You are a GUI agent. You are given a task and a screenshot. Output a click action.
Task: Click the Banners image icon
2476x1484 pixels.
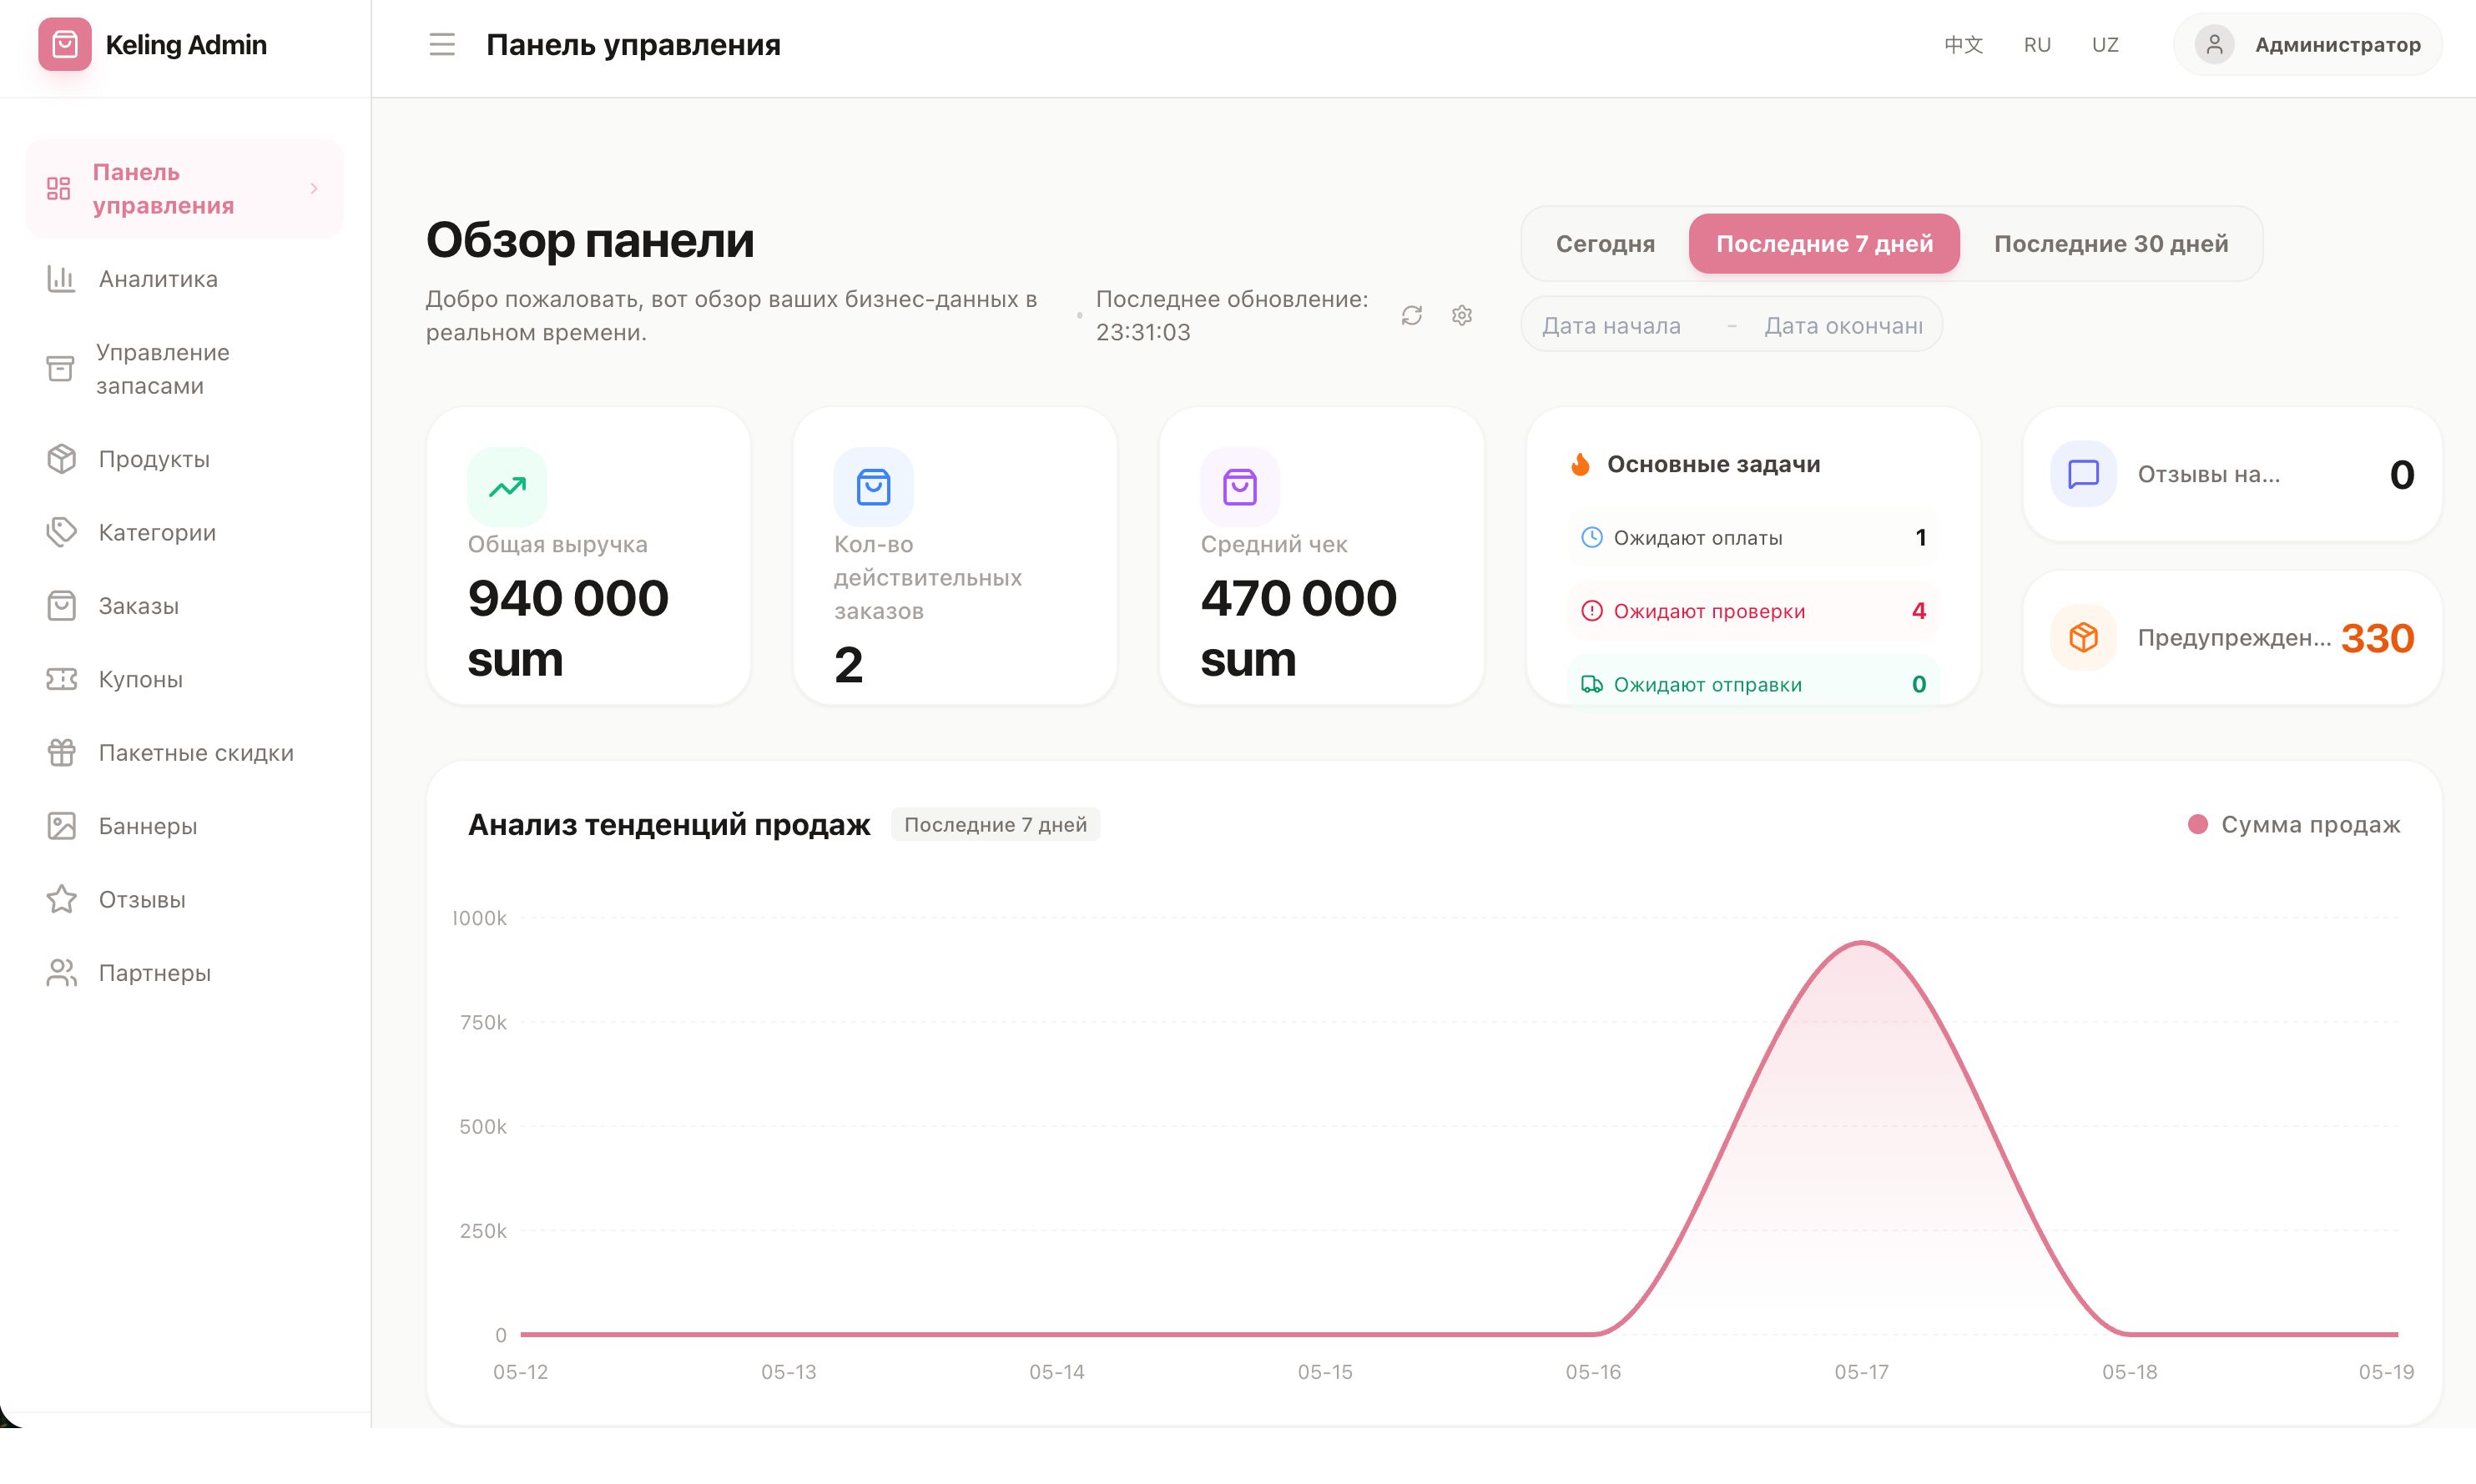[x=61, y=826]
